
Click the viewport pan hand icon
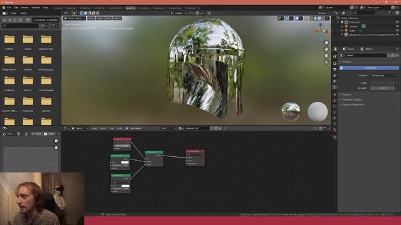click(326, 49)
